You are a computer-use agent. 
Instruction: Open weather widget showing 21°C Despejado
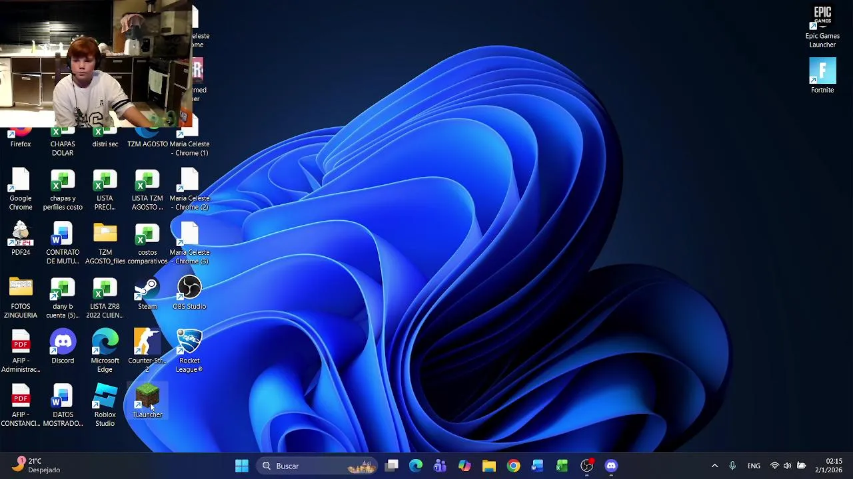(37, 466)
